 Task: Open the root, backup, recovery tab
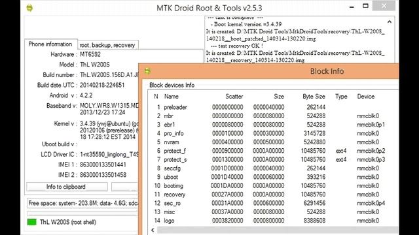[107, 45]
